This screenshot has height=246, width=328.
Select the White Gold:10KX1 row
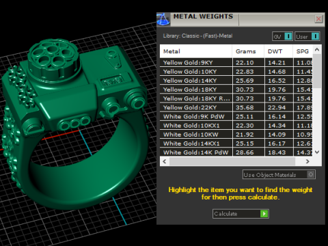coord(236,125)
